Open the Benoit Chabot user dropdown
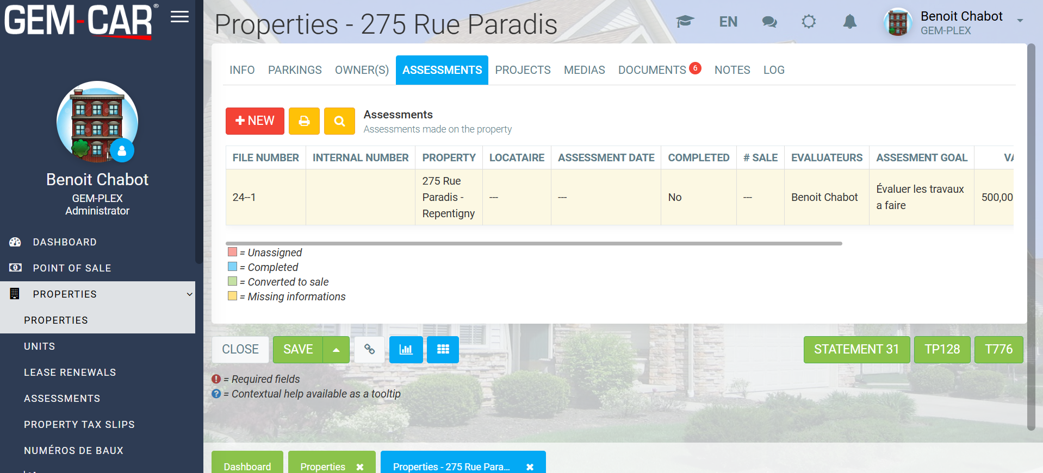 coord(1020,21)
